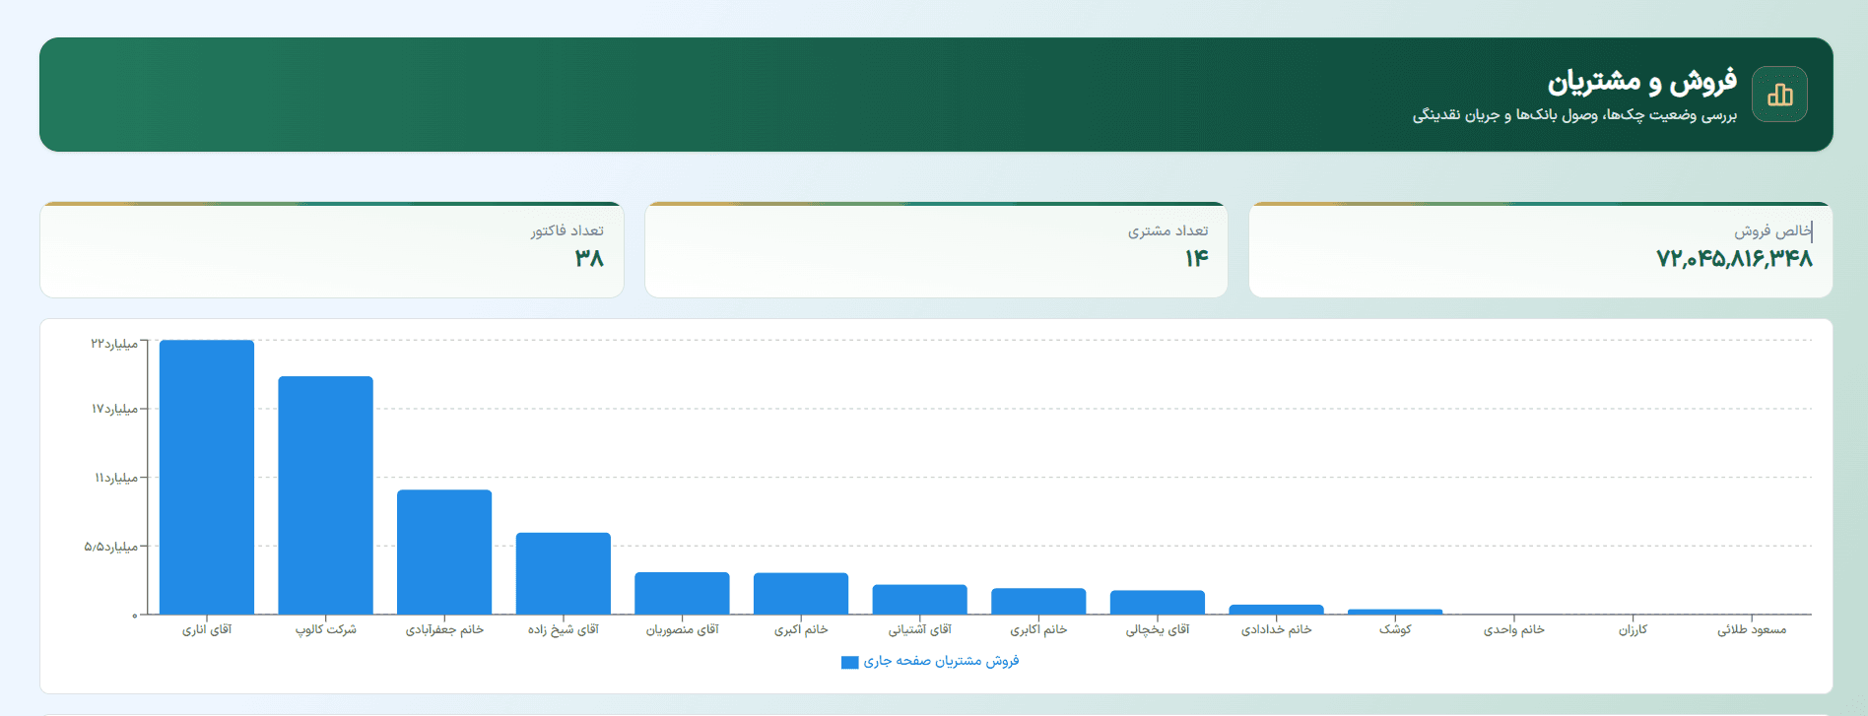1868x716 pixels.
Task: Click the axis label "کوشک"
Action: [1395, 629]
